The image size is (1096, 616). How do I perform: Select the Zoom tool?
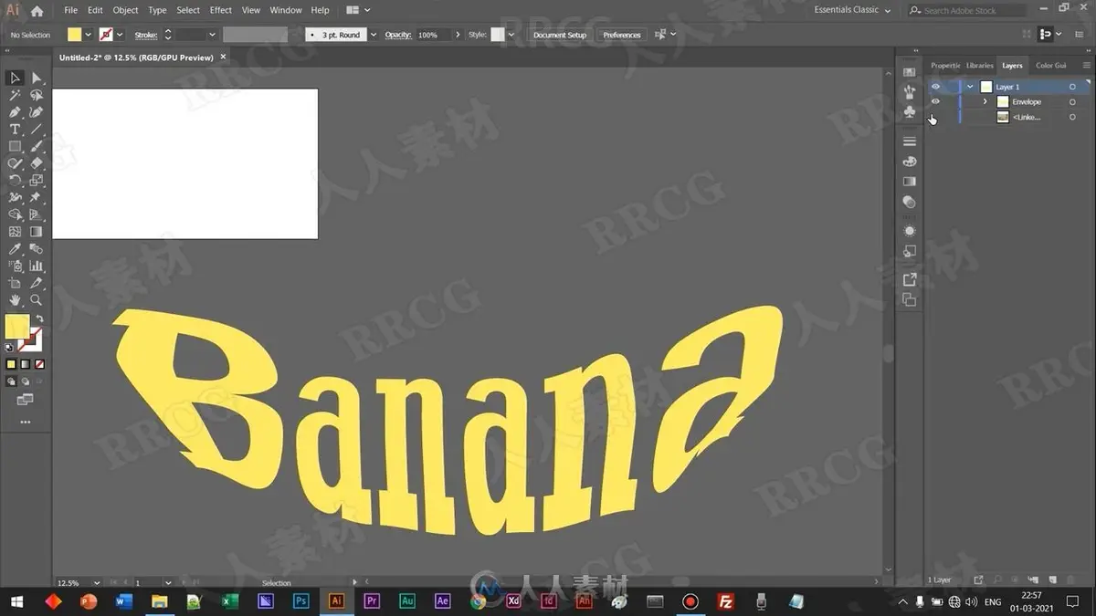pos(37,300)
